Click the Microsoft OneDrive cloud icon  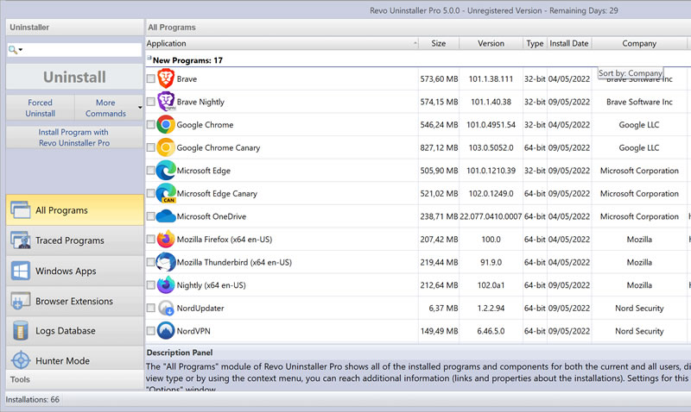click(x=166, y=216)
